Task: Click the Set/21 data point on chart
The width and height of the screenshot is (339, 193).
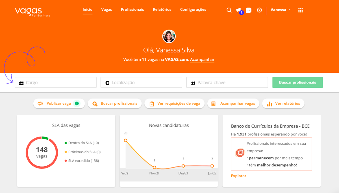Action: [126, 141]
